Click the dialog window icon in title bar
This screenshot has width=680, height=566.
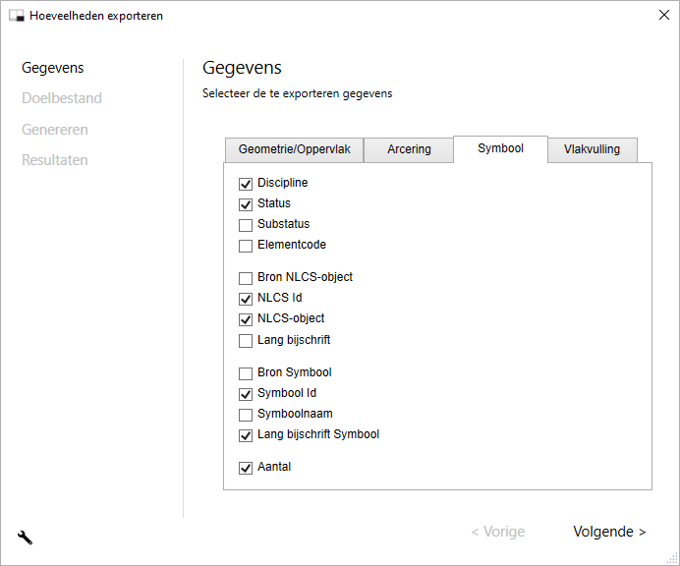coord(16,16)
